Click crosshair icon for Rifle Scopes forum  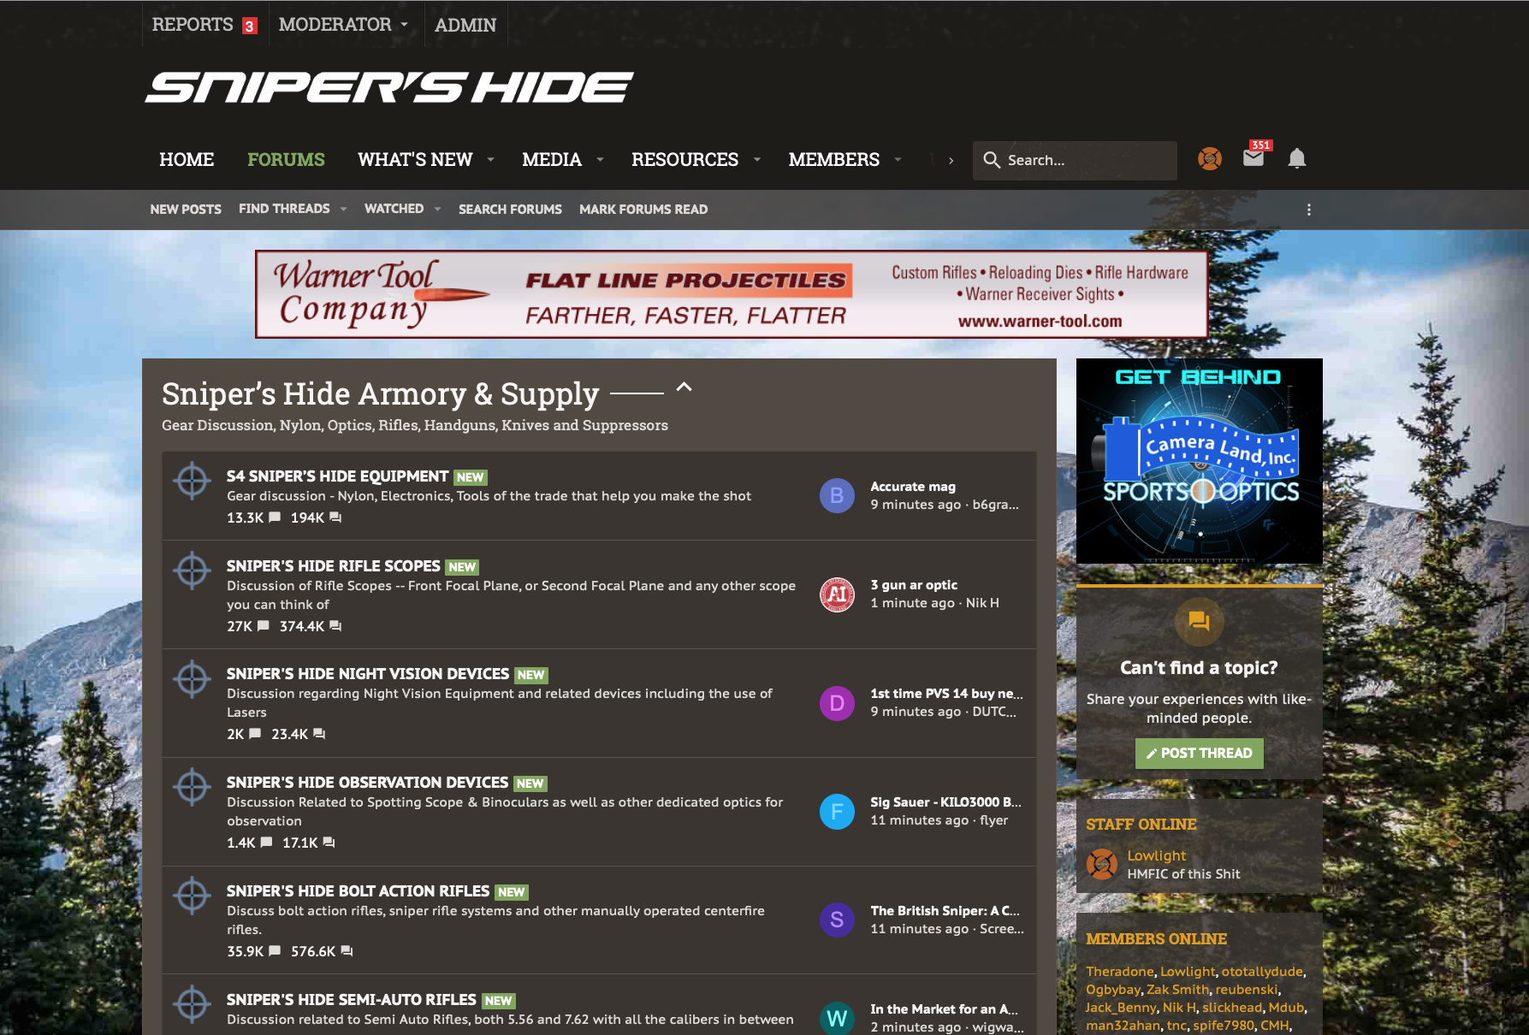coord(193,571)
